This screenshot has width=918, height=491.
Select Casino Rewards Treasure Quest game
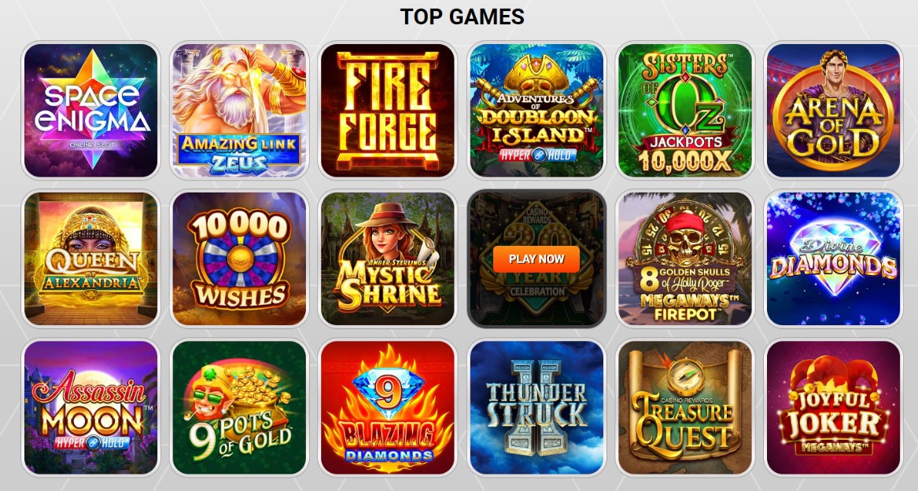(685, 408)
